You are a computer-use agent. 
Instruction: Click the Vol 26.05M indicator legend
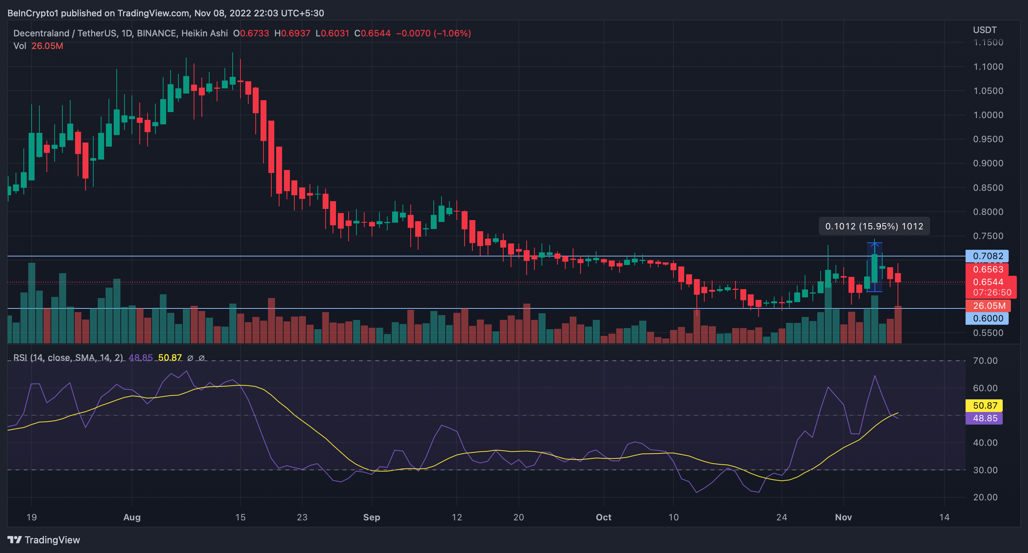click(x=38, y=46)
